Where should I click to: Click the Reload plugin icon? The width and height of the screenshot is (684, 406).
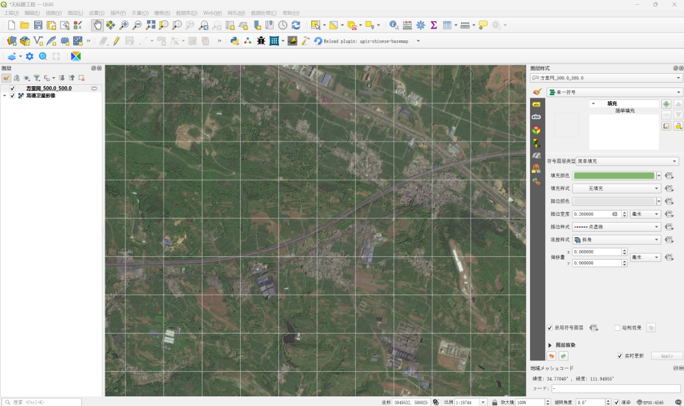tap(318, 41)
